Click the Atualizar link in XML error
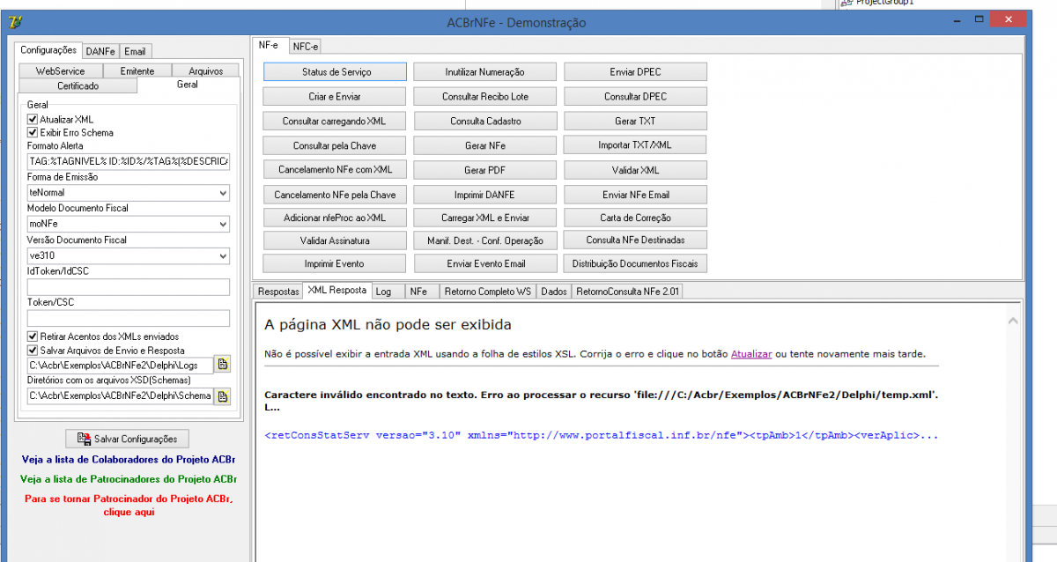This screenshot has height=562, width=1057. (x=751, y=354)
